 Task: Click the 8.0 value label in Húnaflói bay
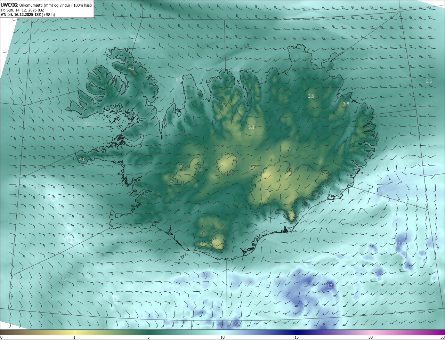click(179, 80)
